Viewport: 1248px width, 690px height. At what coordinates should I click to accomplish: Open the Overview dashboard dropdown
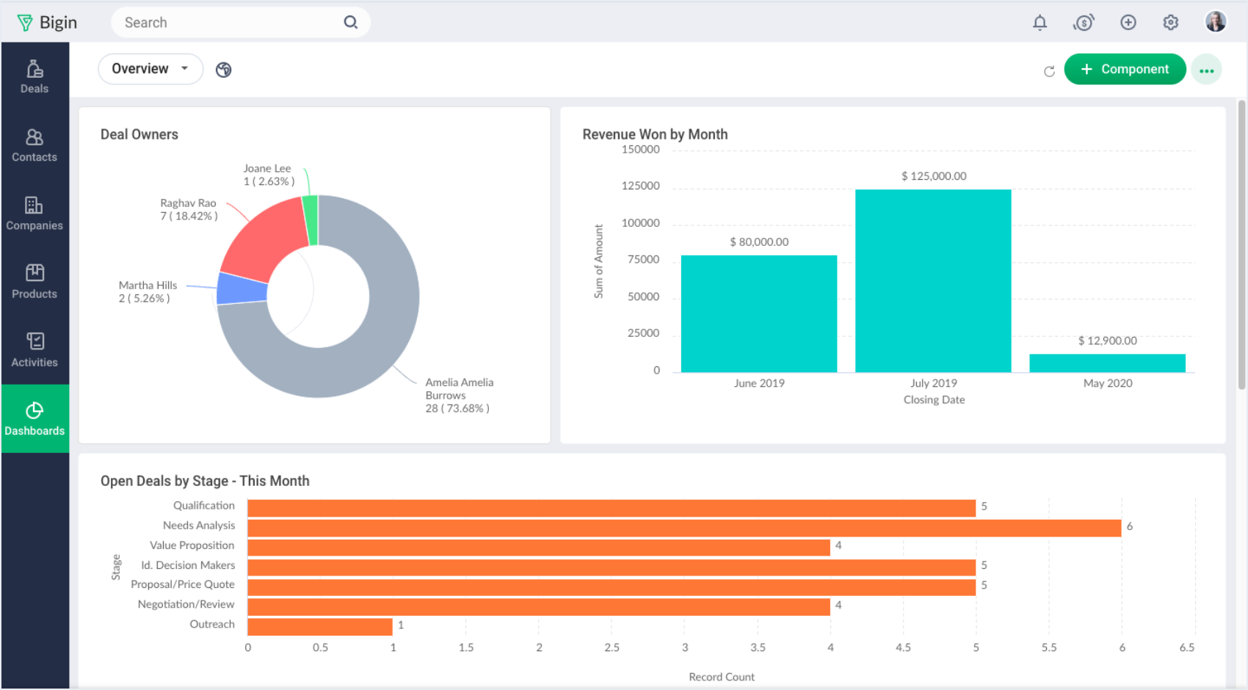[x=150, y=68]
